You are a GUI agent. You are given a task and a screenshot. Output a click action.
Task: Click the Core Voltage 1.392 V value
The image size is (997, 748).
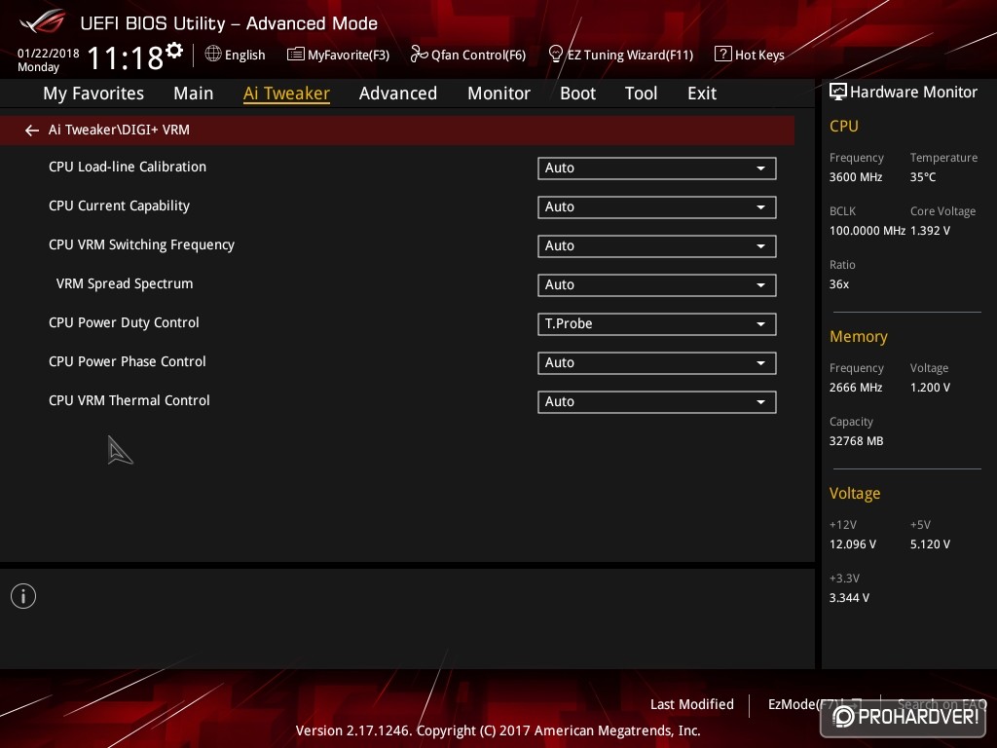[x=930, y=231]
